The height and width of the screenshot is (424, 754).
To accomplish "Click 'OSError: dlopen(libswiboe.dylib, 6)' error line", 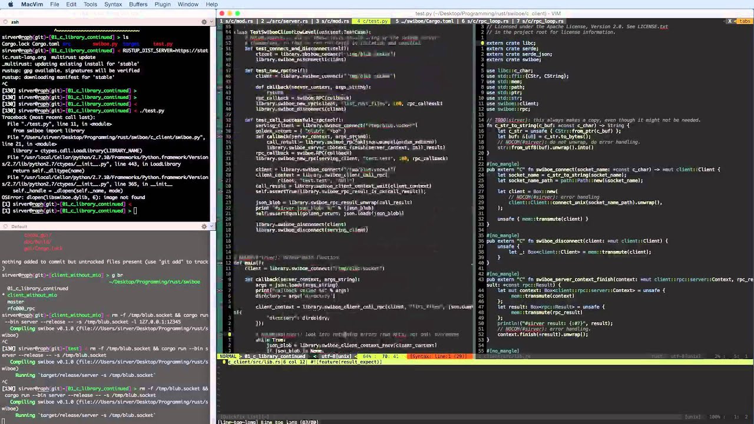I will [73, 197].
